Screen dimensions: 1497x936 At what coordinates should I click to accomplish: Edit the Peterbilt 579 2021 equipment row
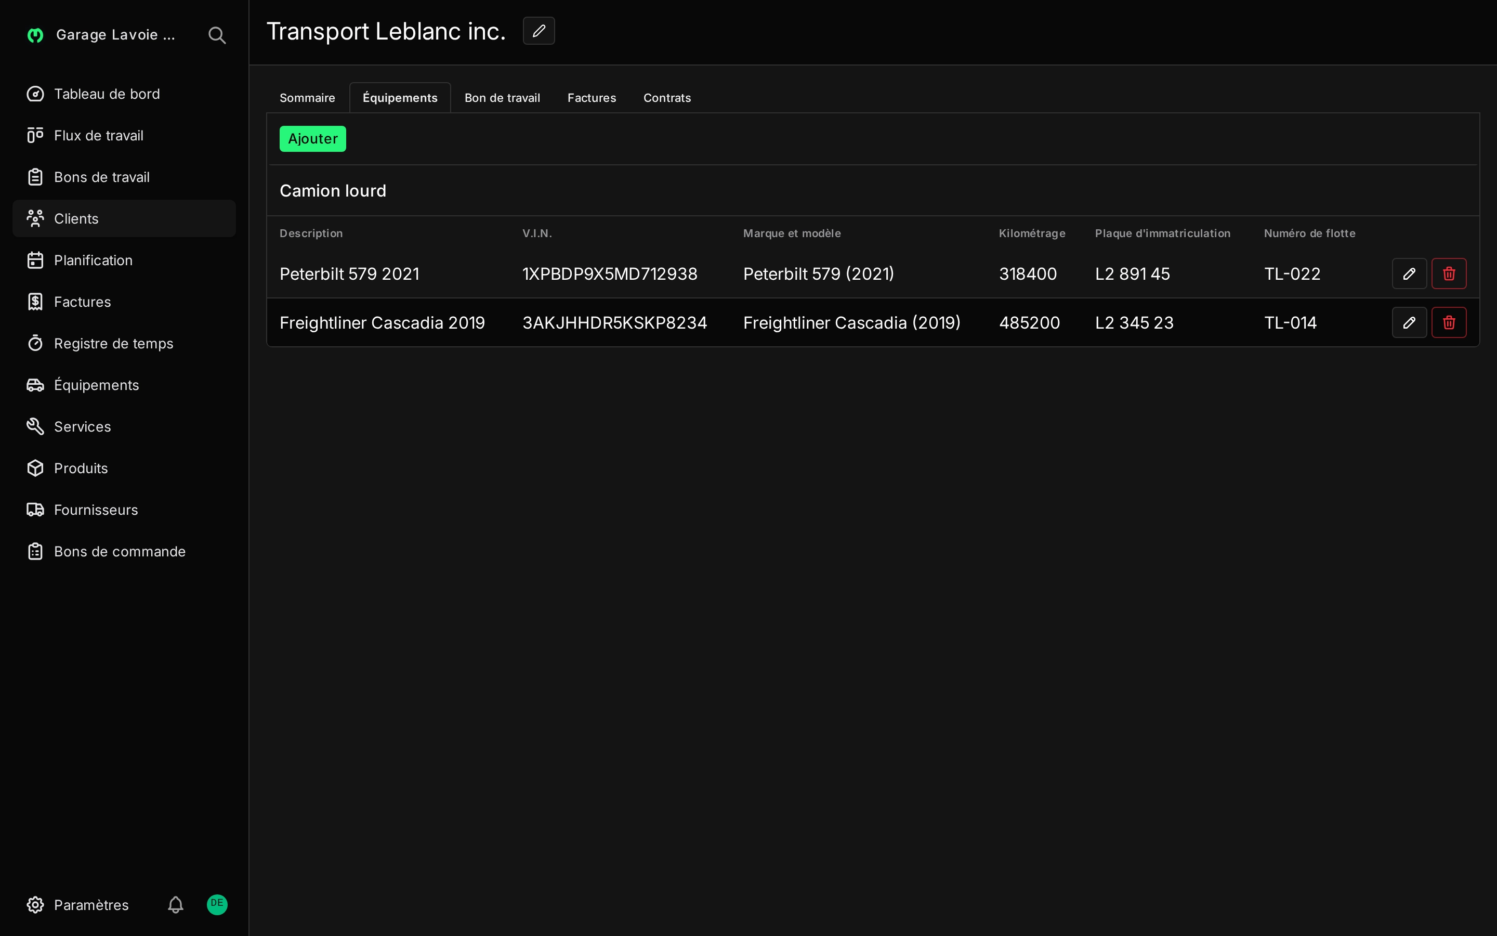tap(1409, 274)
